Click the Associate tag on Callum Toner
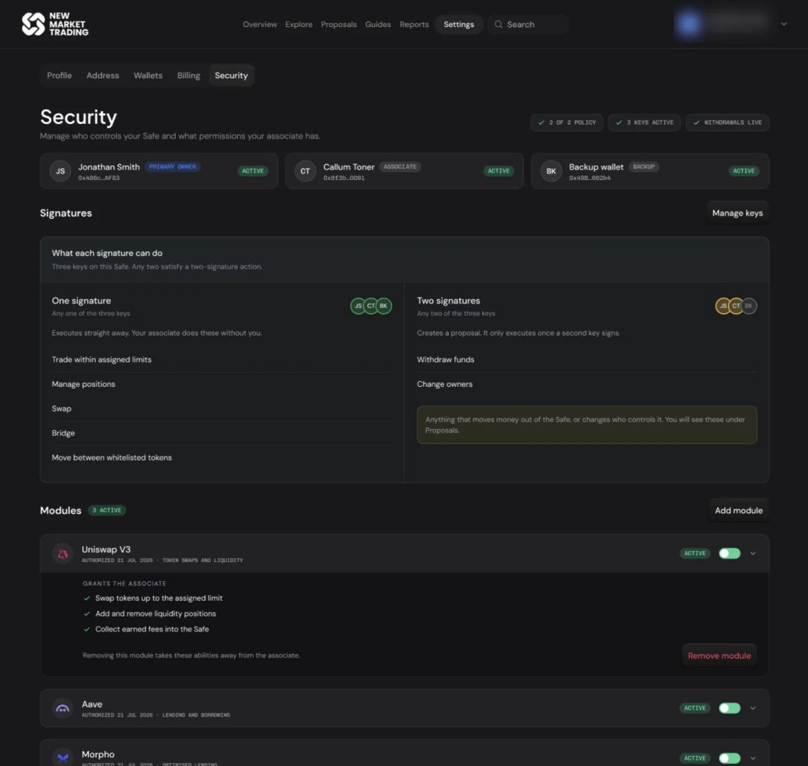The height and width of the screenshot is (766, 808). pos(400,166)
